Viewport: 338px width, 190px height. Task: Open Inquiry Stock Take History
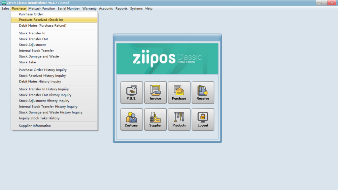39,118
